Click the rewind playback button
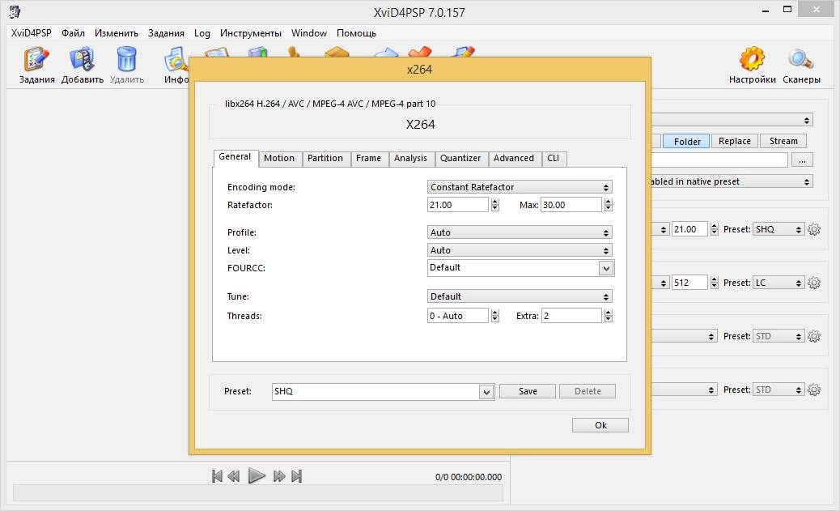 234,476
